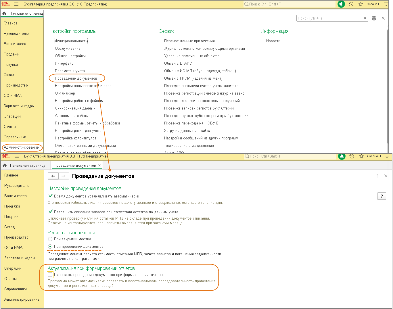Open Зарплата и кадры in lower sidebar
The width and height of the screenshot is (393, 309).
[x=20, y=258]
